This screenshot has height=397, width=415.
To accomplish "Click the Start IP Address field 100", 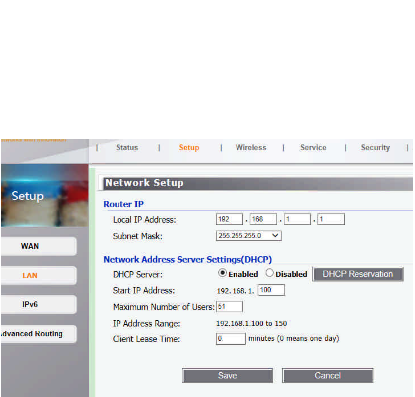I will click(271, 290).
